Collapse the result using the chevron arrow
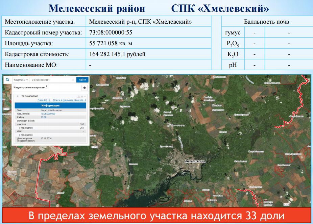The image size is (313, 224). click(85, 96)
